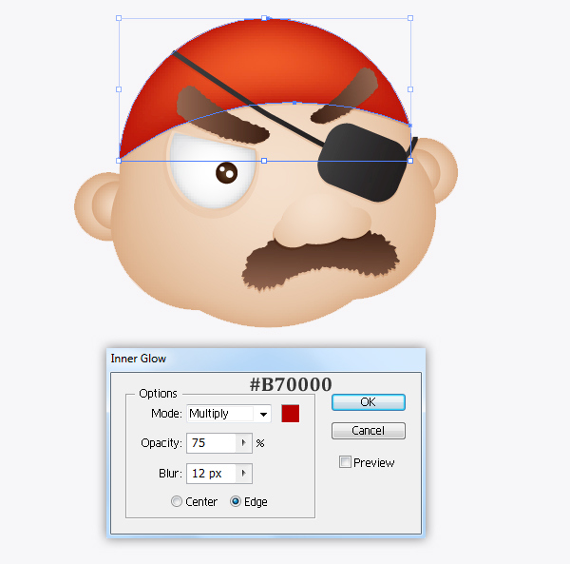Click the bottom-center selection handle
The width and height of the screenshot is (570, 564).
pyautogui.click(x=264, y=161)
